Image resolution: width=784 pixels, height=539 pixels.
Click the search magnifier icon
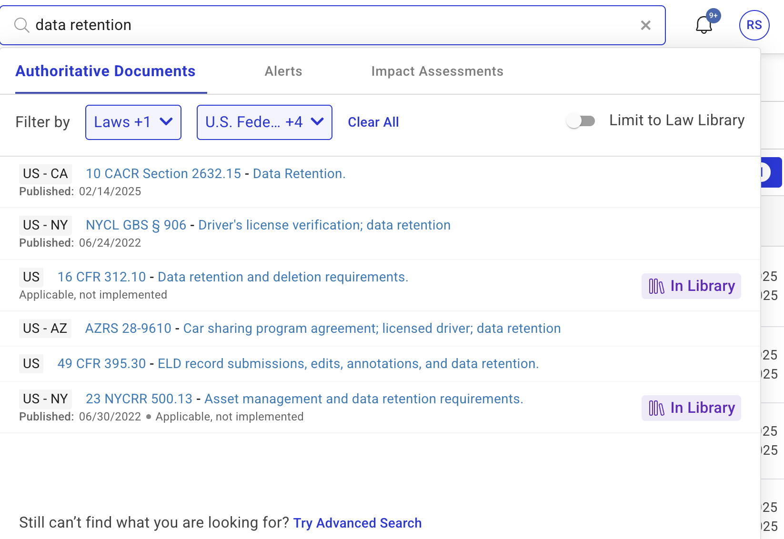point(21,25)
